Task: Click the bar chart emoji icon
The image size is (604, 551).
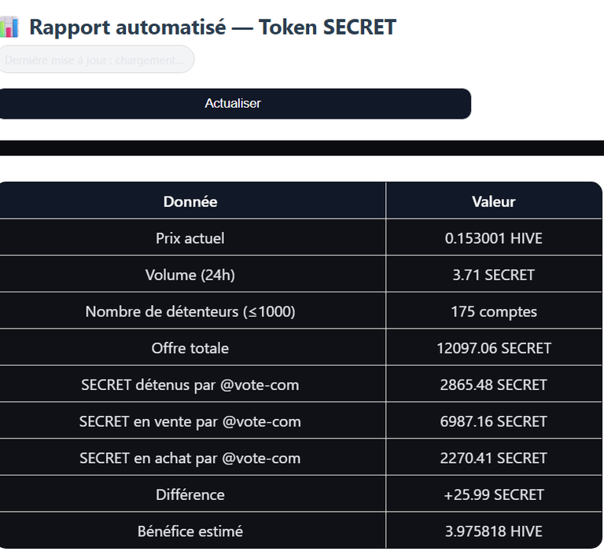Action: [9, 27]
